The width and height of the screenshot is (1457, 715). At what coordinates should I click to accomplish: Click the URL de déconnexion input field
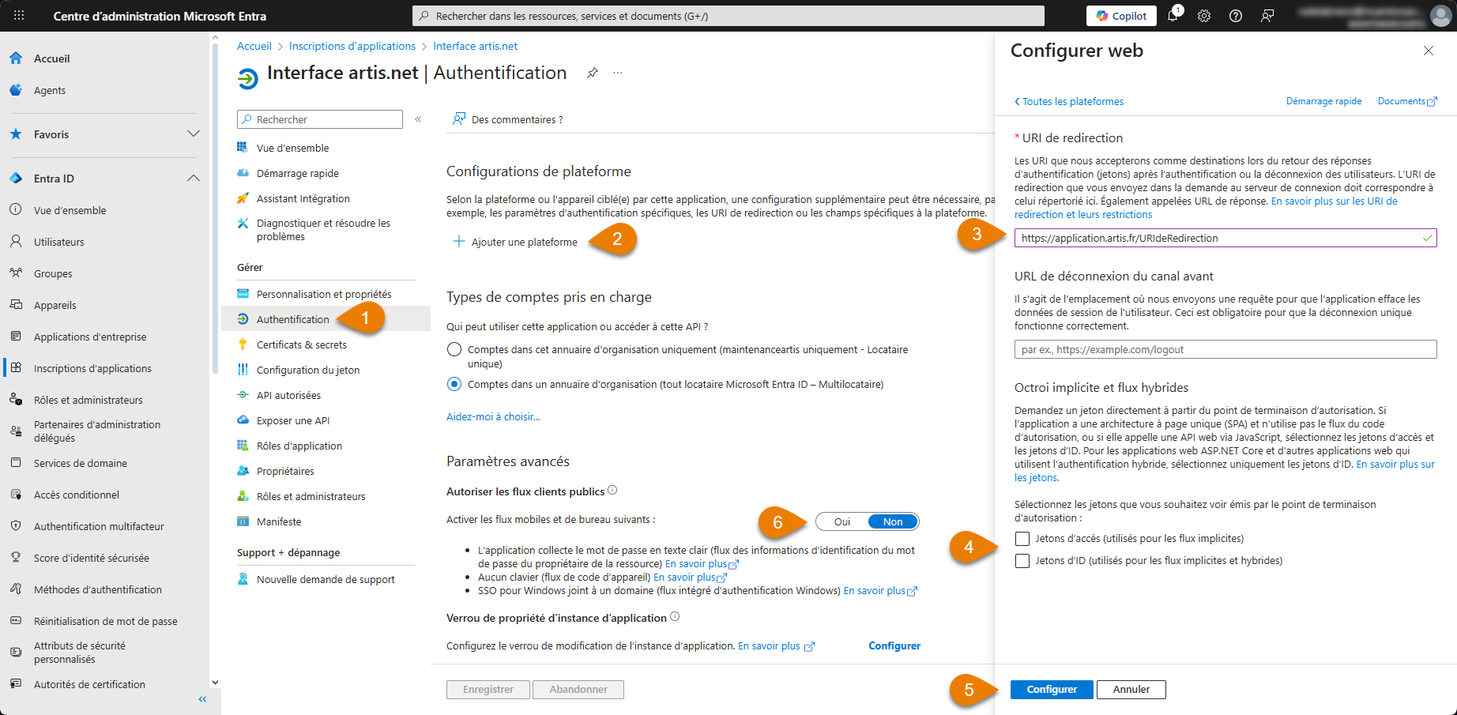tap(1225, 349)
